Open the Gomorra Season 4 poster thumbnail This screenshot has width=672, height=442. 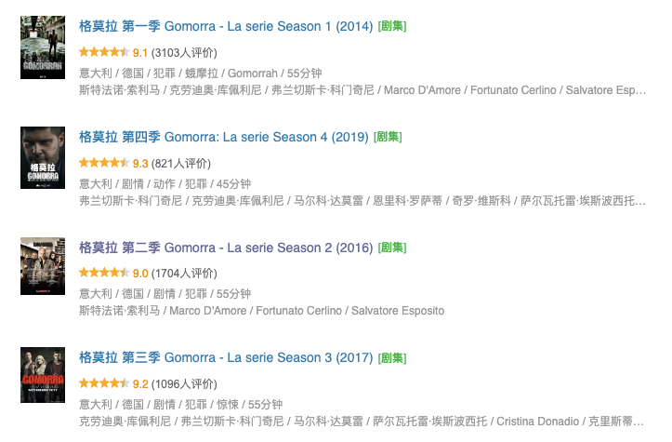[x=43, y=158]
